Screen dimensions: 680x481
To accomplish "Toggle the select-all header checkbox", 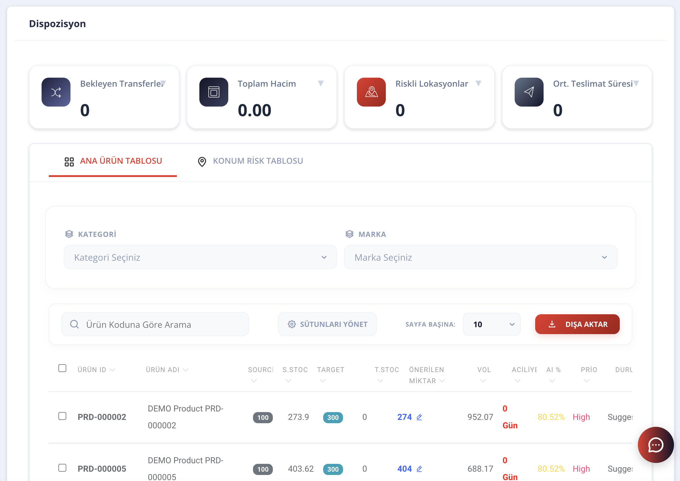I will tap(62, 368).
